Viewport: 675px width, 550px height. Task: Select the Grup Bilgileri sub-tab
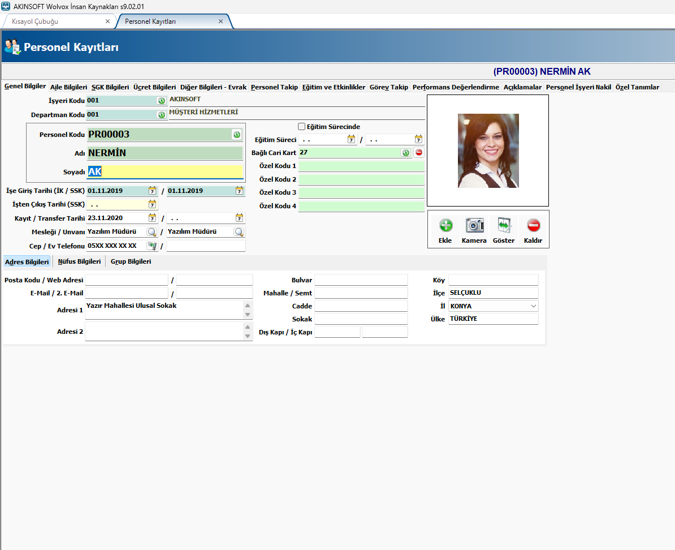(x=131, y=261)
